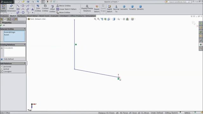Open the PropertyManager panel tab
The height and width of the screenshot is (114, 203).
(5, 19)
